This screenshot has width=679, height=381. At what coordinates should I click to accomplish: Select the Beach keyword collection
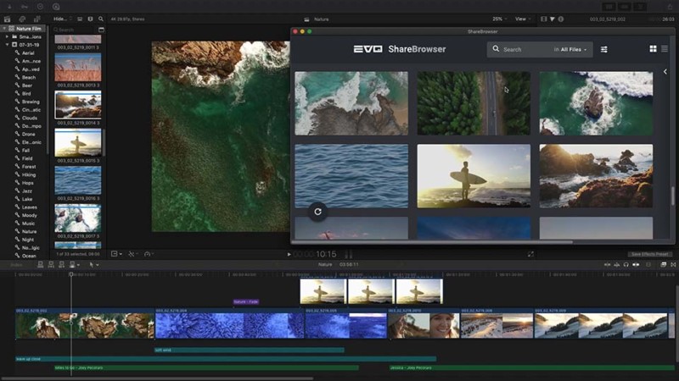click(28, 77)
